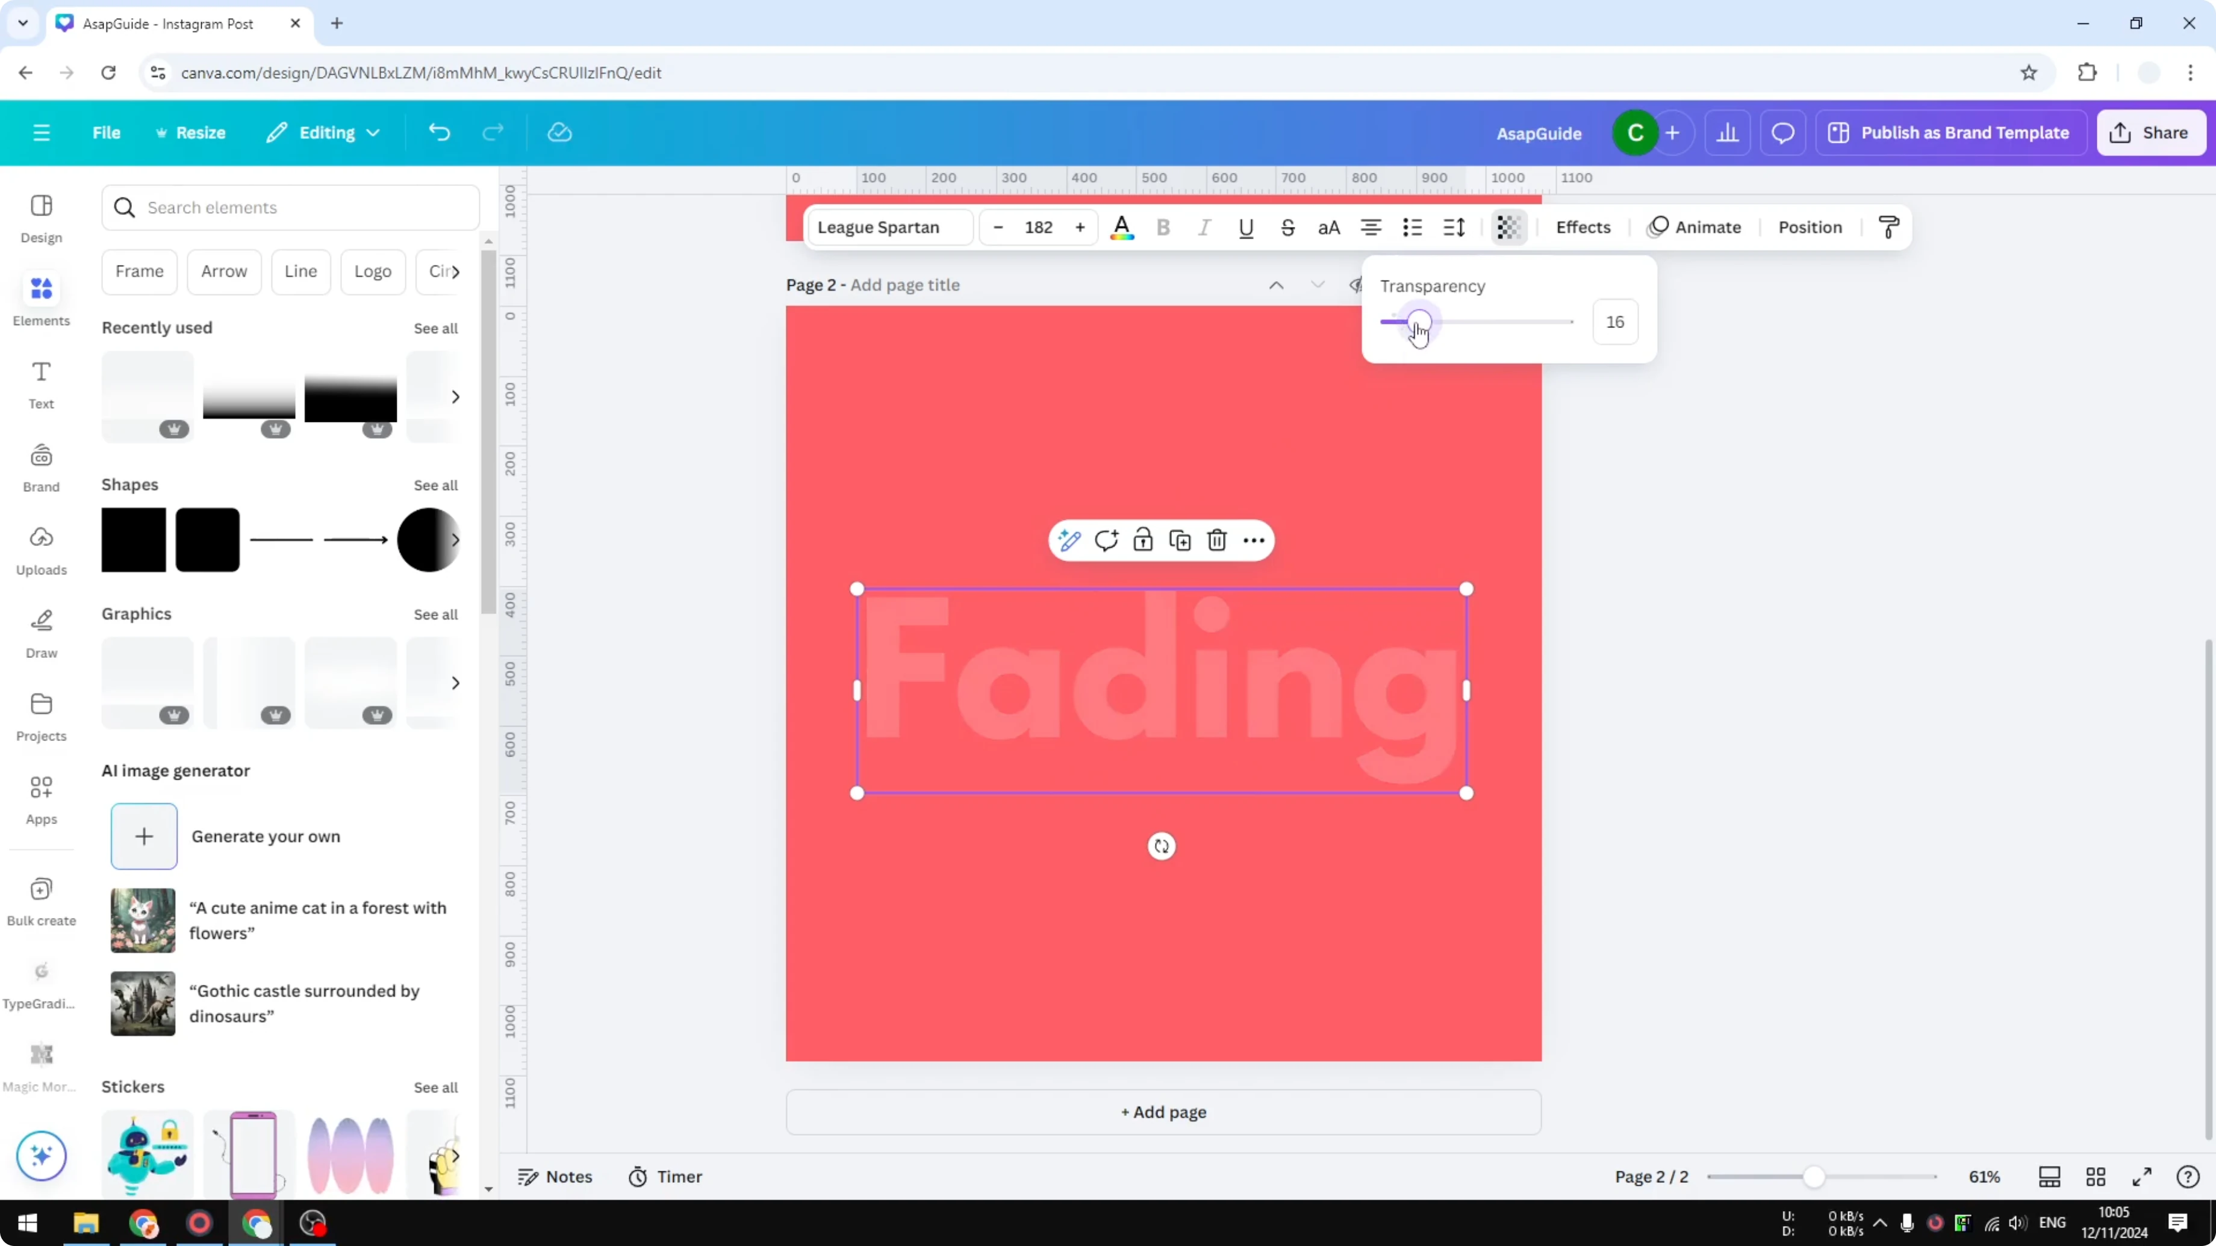Click the Search elements input field

pos(290,207)
